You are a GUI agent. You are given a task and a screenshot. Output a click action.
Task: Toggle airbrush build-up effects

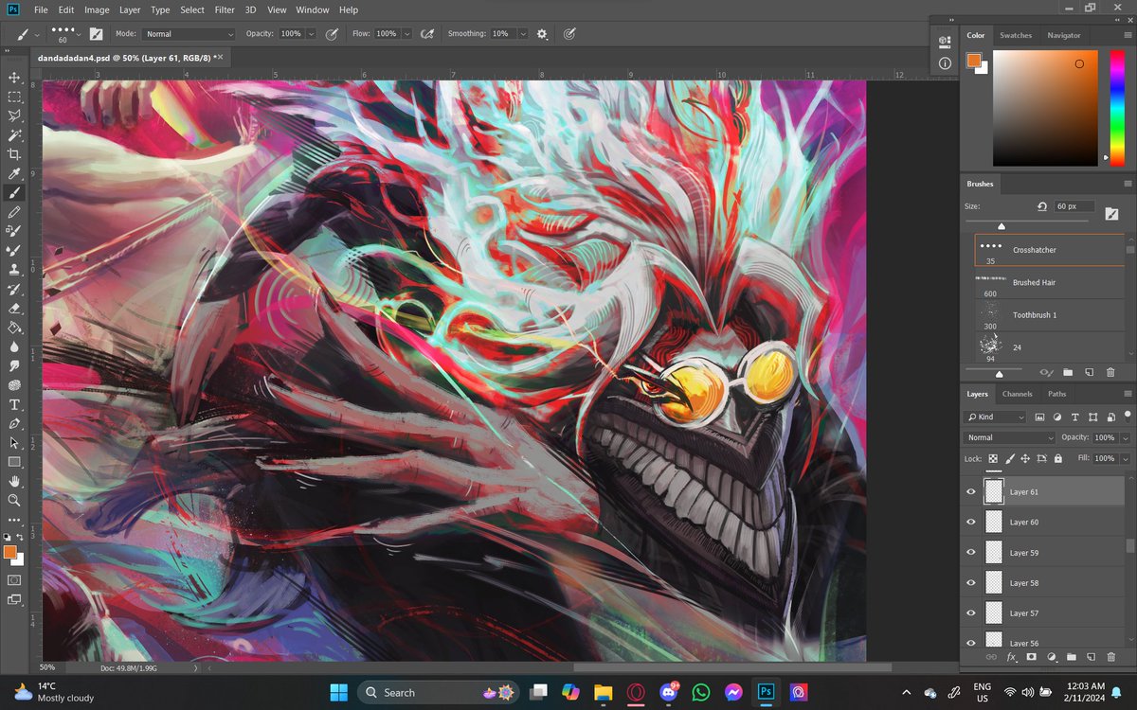[427, 33]
